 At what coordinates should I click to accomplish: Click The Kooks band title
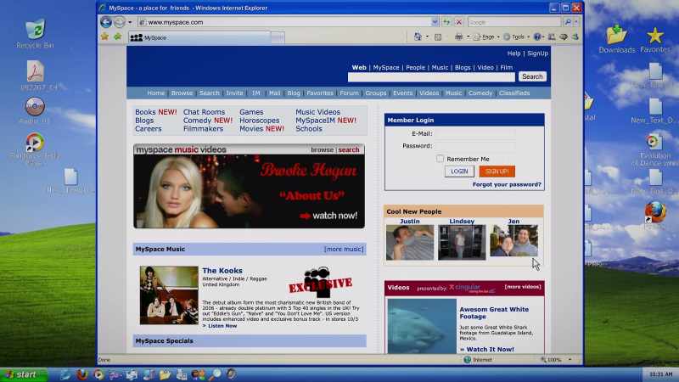click(222, 271)
